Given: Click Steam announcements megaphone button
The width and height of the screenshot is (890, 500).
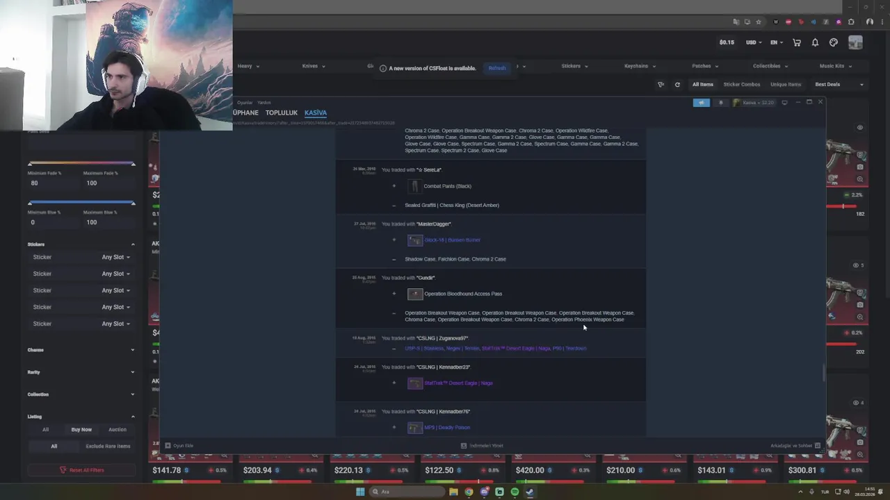Looking at the screenshot, I should (x=701, y=103).
